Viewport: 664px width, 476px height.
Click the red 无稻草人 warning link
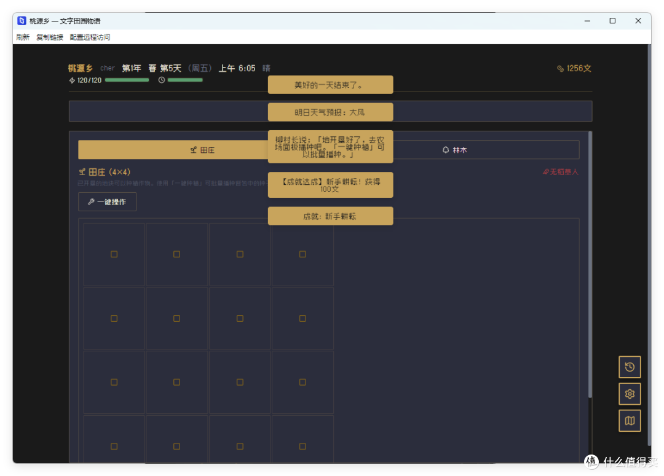(561, 172)
